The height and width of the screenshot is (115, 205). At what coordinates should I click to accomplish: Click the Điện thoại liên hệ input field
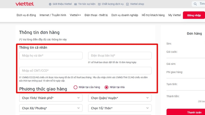120,55
